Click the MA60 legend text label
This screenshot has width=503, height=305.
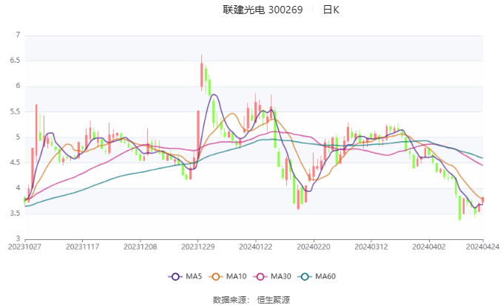click(x=325, y=276)
